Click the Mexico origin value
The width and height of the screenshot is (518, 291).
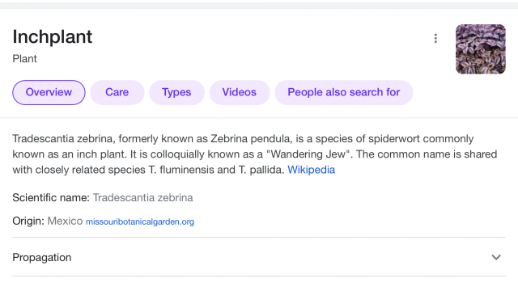[65, 221]
